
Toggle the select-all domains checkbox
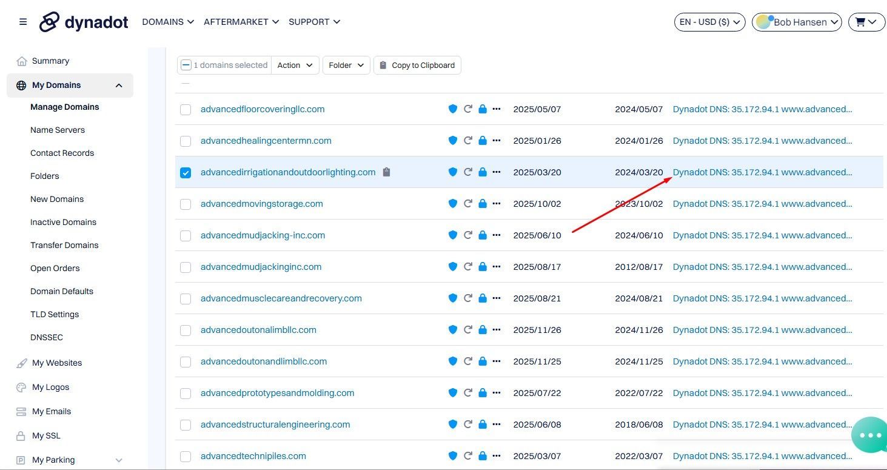[186, 65]
